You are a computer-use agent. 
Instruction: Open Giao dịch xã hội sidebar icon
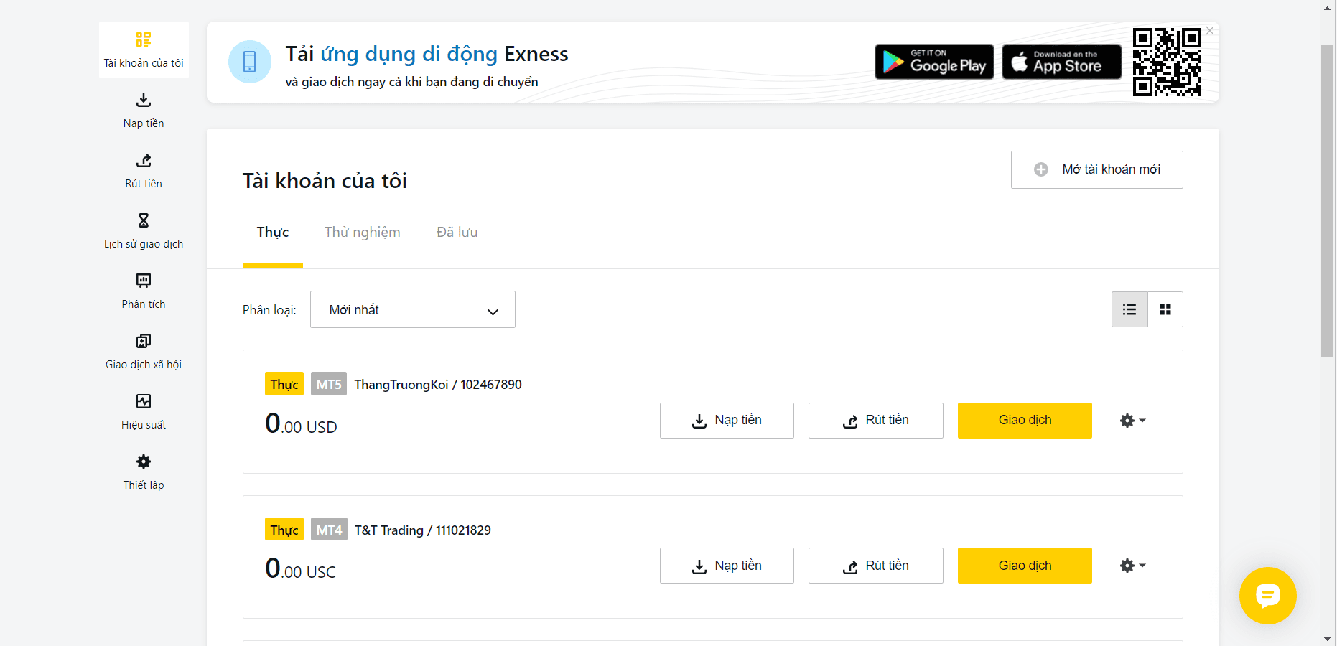[144, 341]
